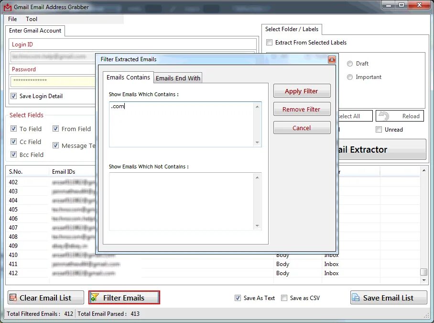Click the filter funnel icon on Filter Emails
Image resolution: width=434 pixels, height=323 pixels.
pos(94,298)
